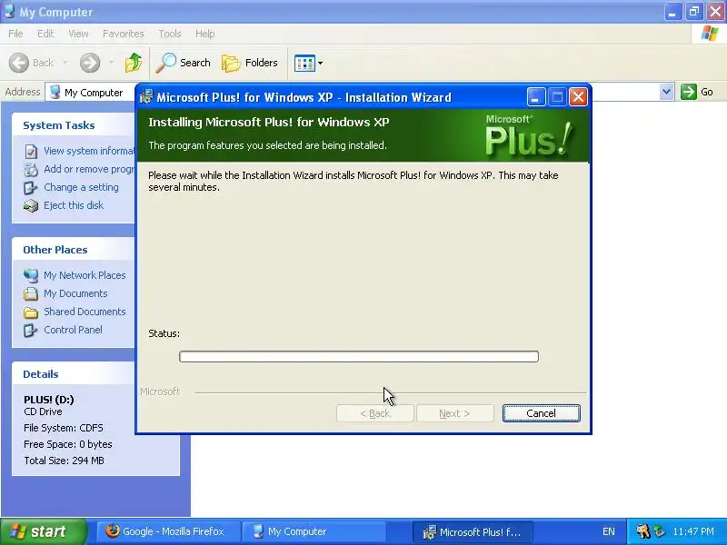The height and width of the screenshot is (545, 727).
Task: Open Shared Documents in Other Places
Action: click(x=85, y=312)
